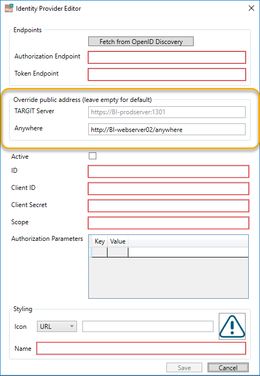Click the Mgt app icon in title bar

9,8
